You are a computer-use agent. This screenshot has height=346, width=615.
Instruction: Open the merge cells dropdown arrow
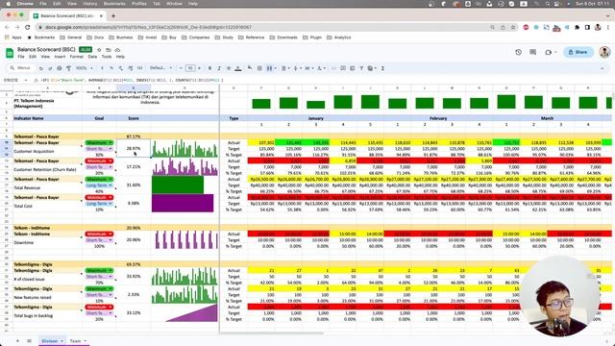click(276, 68)
